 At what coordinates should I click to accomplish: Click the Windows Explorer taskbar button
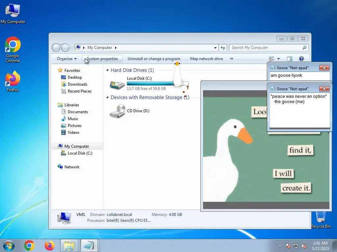pos(69,245)
